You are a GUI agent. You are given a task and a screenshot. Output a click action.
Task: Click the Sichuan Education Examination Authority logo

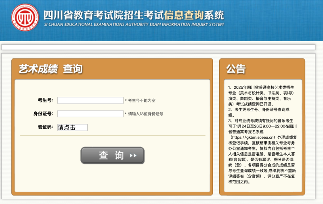(x=25, y=17)
